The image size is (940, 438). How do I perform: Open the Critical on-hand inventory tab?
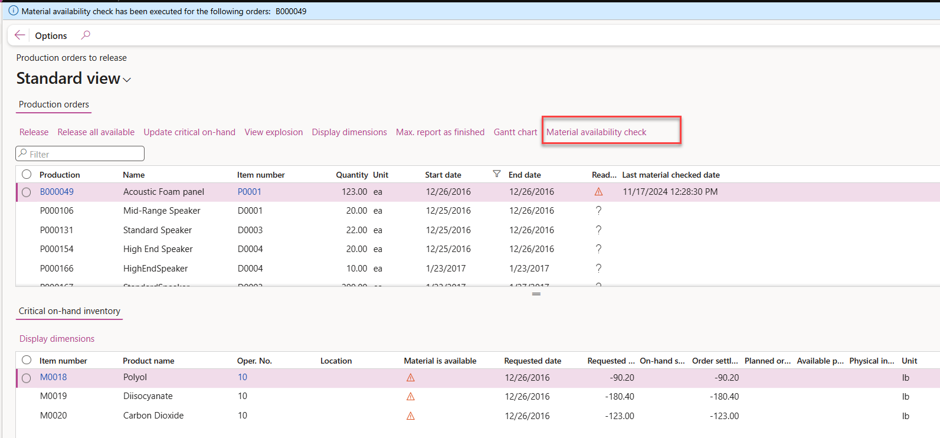[x=70, y=311]
